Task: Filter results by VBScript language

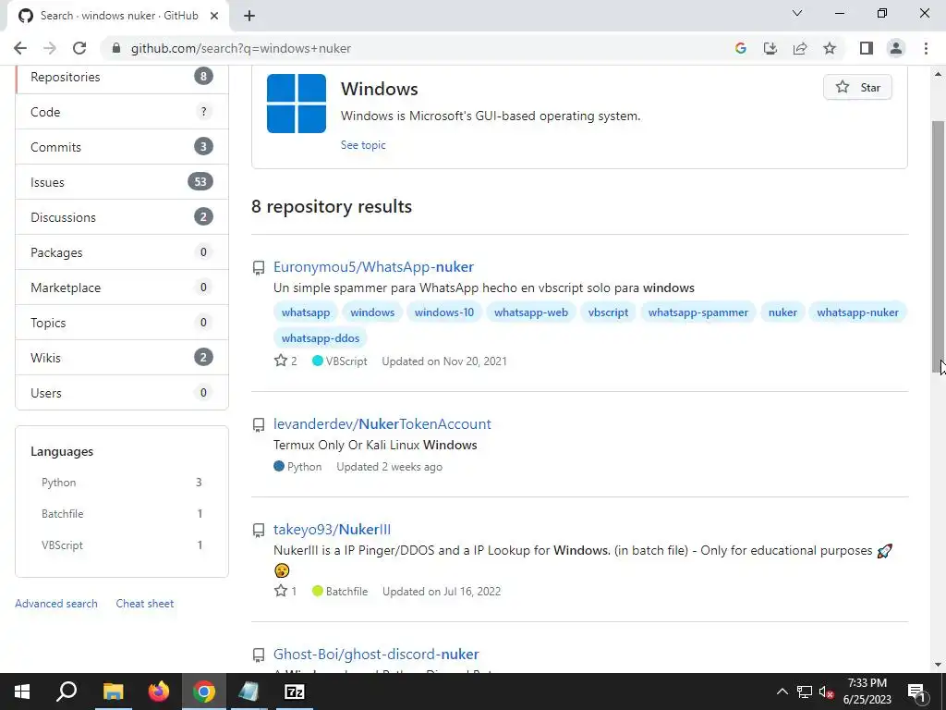Action: tap(122, 545)
